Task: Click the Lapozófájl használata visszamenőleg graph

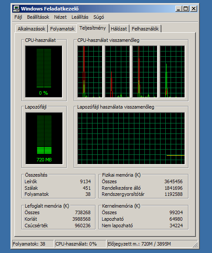Action: (131, 138)
